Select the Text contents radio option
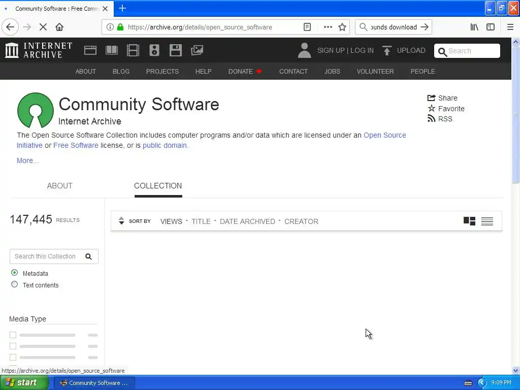 (x=14, y=284)
